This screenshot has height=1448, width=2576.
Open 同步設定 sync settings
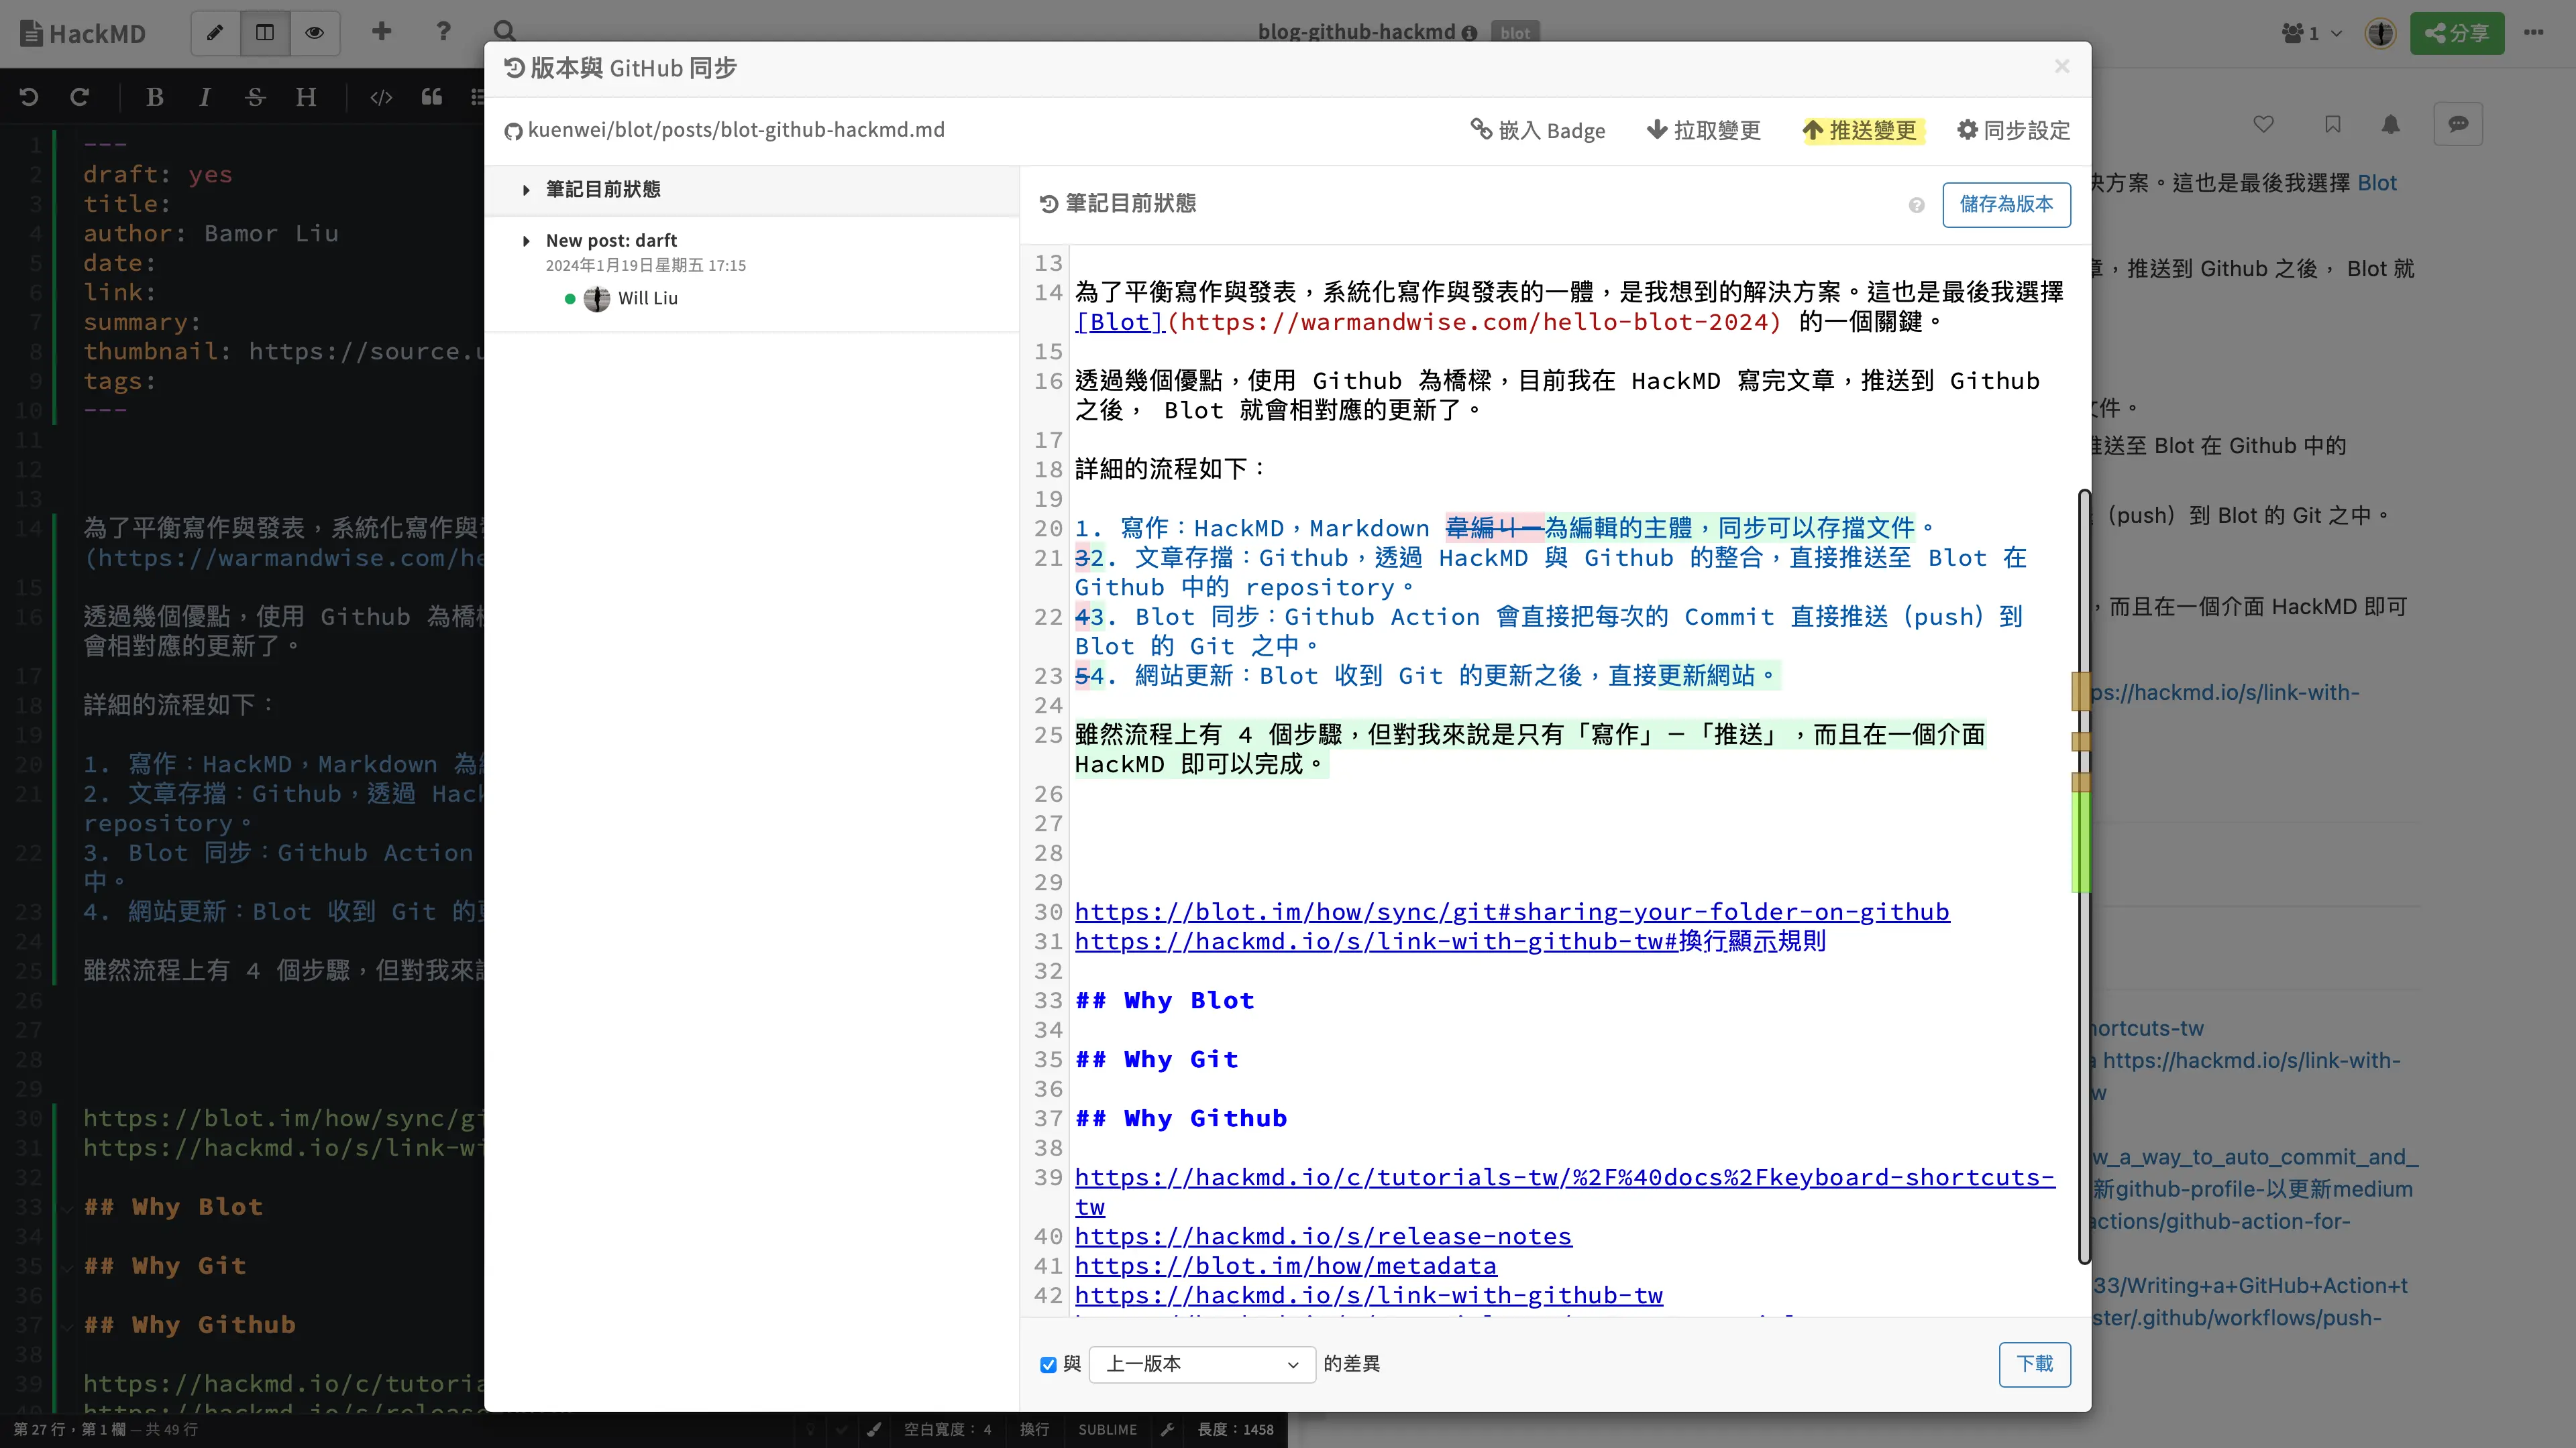click(x=2014, y=131)
